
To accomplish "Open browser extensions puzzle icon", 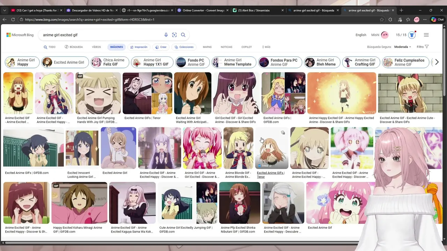I will click(x=390, y=20).
